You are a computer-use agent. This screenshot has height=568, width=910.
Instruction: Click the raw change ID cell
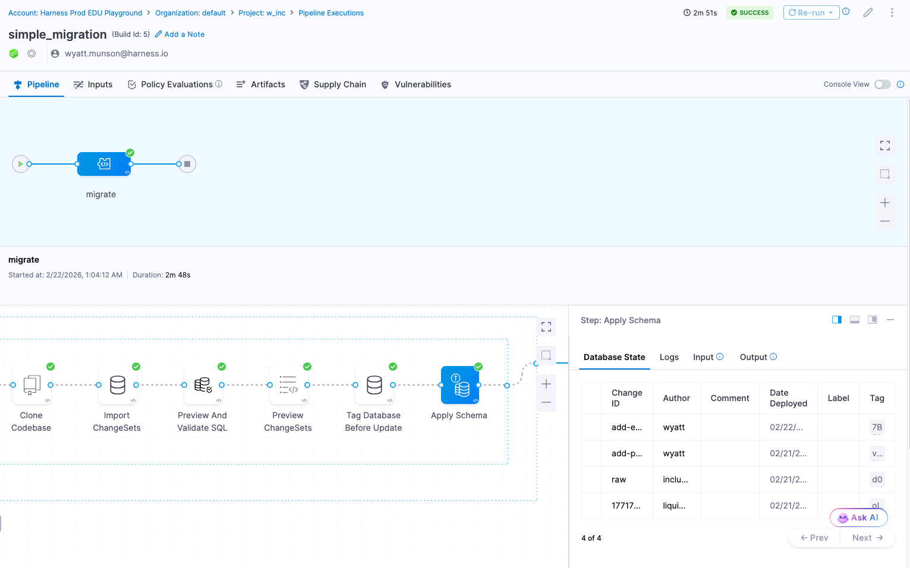point(627,479)
